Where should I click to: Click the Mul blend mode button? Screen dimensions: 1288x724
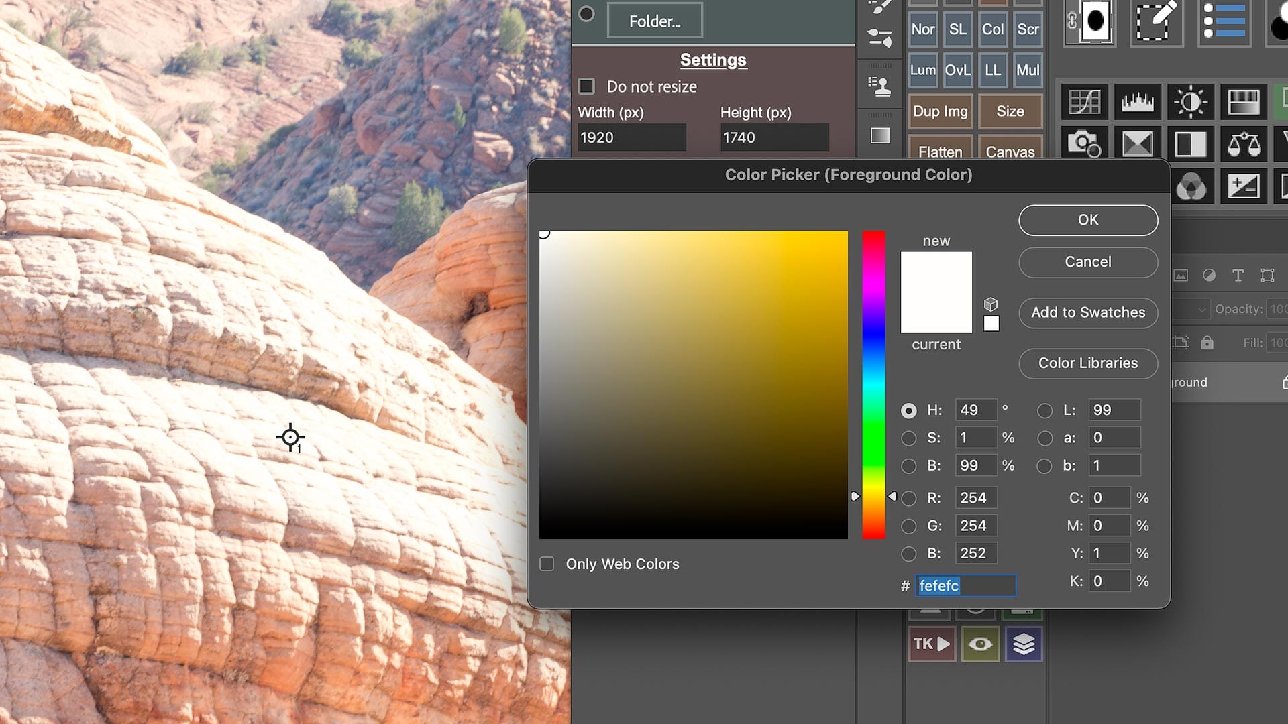click(1028, 70)
